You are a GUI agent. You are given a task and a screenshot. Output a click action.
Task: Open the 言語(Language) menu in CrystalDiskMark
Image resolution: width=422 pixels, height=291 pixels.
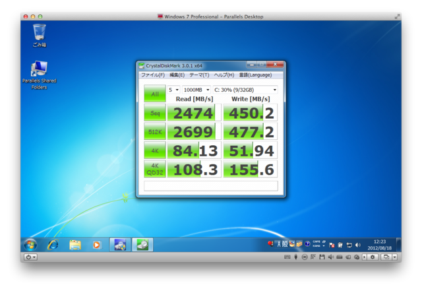[x=255, y=75]
